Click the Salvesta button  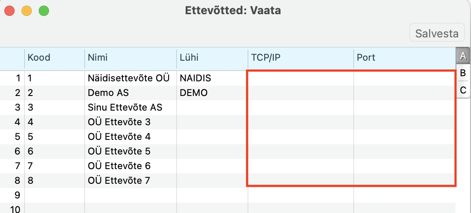coord(437,33)
